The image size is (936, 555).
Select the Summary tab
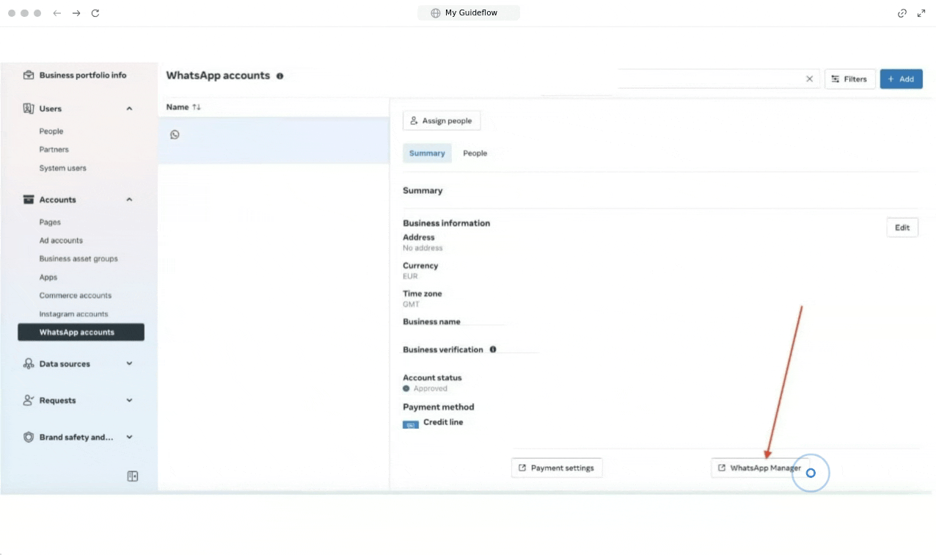(x=427, y=153)
